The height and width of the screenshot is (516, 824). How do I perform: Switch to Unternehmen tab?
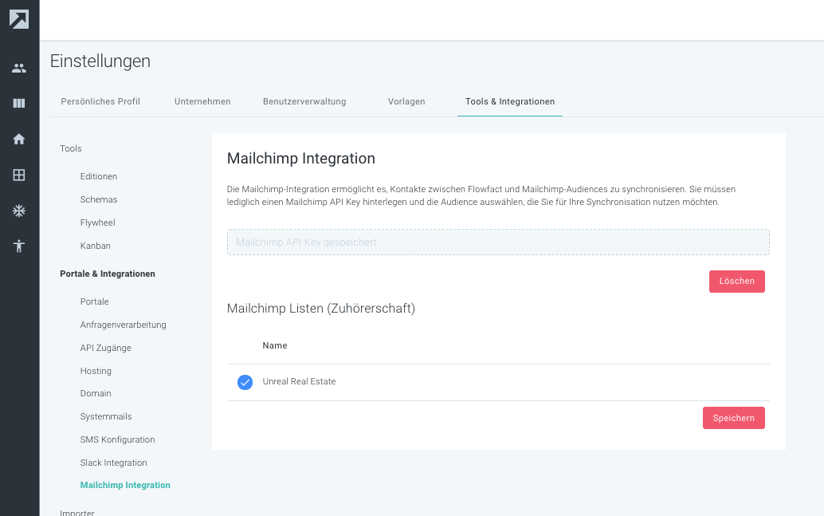click(x=202, y=101)
